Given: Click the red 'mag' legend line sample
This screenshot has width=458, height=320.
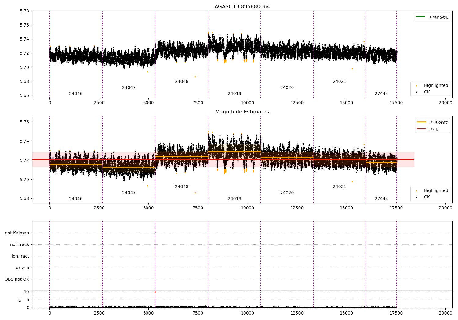Looking at the screenshot, I should point(422,129).
